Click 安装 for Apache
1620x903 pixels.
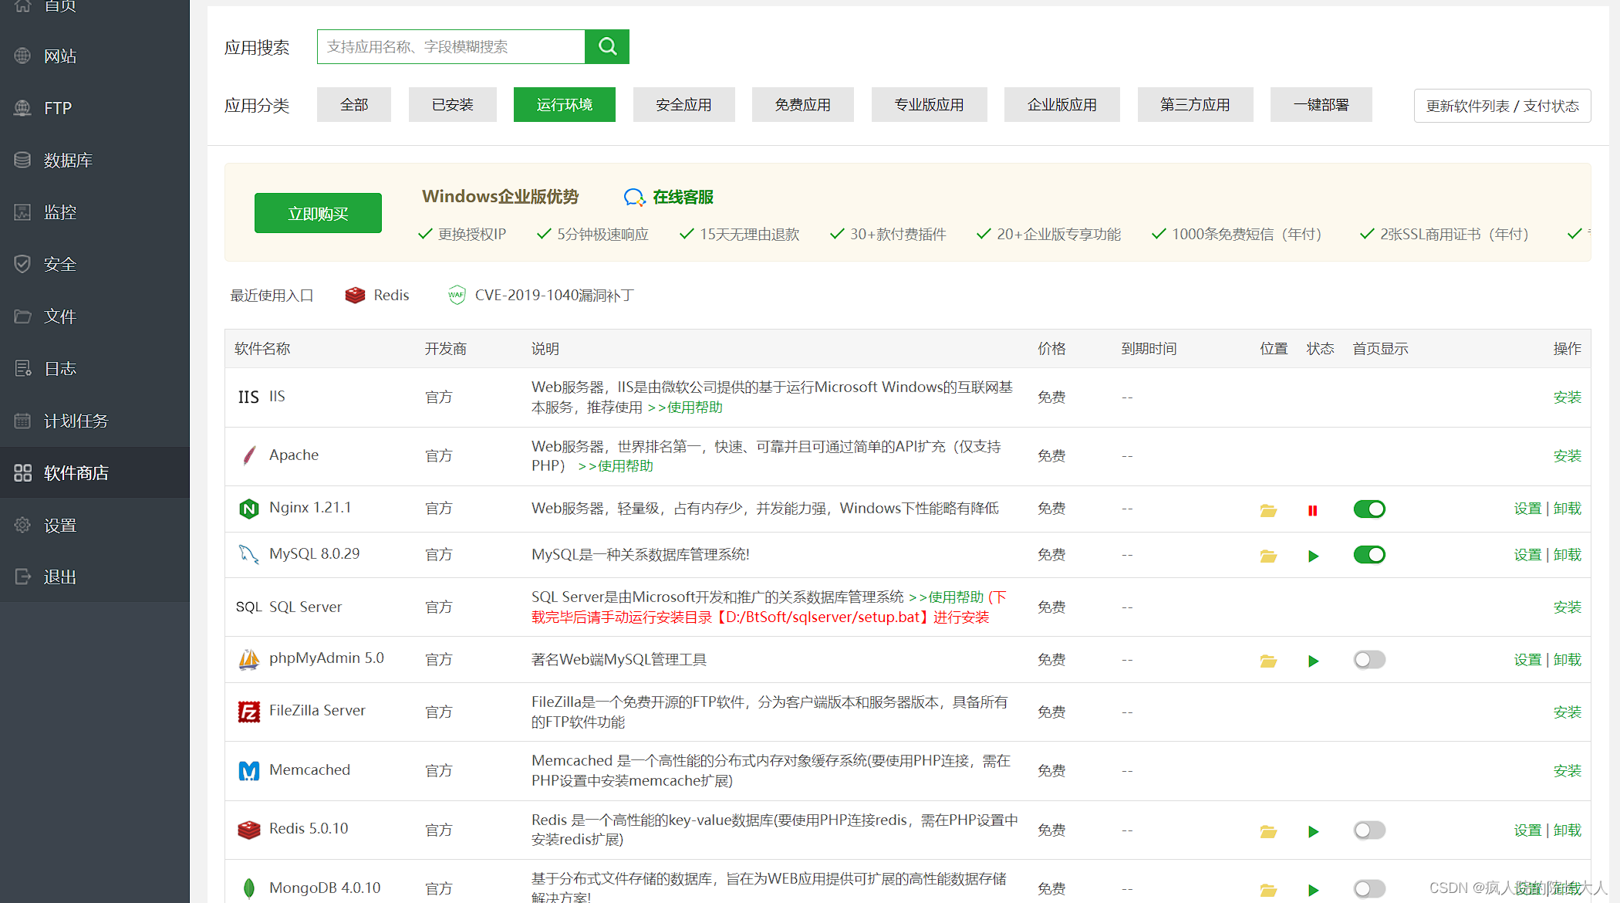(x=1568, y=456)
